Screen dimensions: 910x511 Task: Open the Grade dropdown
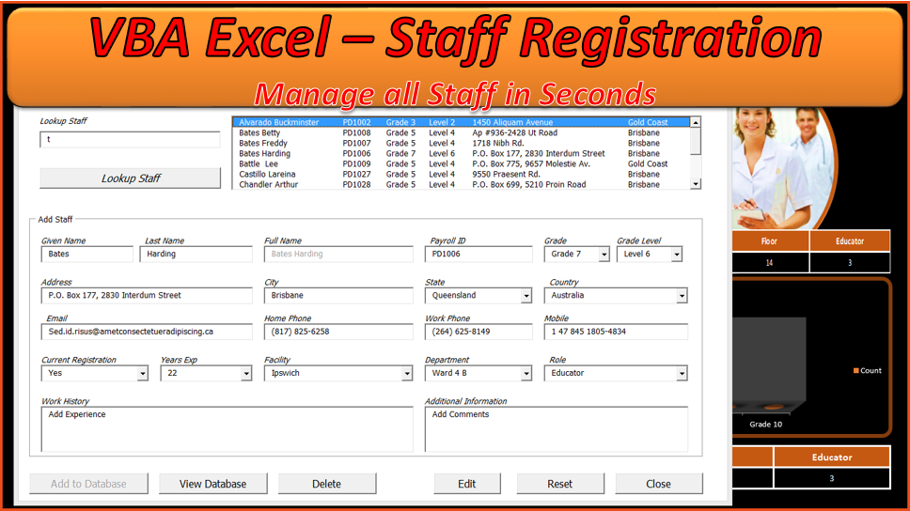[604, 255]
